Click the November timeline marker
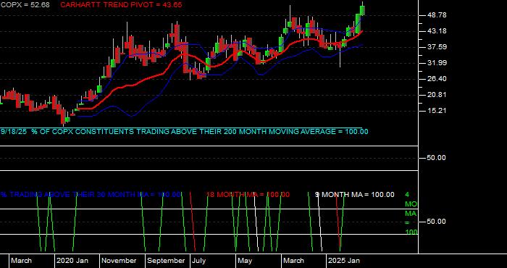Image resolution: width=507 pixels, height=268 pixels. 119,261
